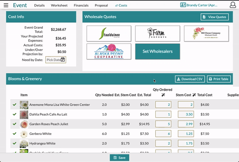Edit Stem Cost 2.99 for Garden Roses
This screenshot has width=239, height=162.
click(x=186, y=124)
